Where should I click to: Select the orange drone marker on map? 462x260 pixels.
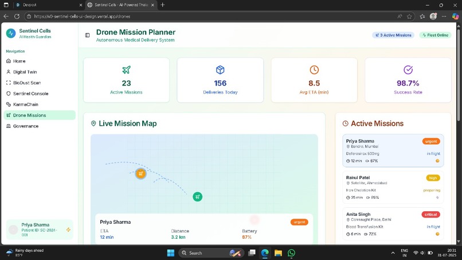tap(140, 173)
